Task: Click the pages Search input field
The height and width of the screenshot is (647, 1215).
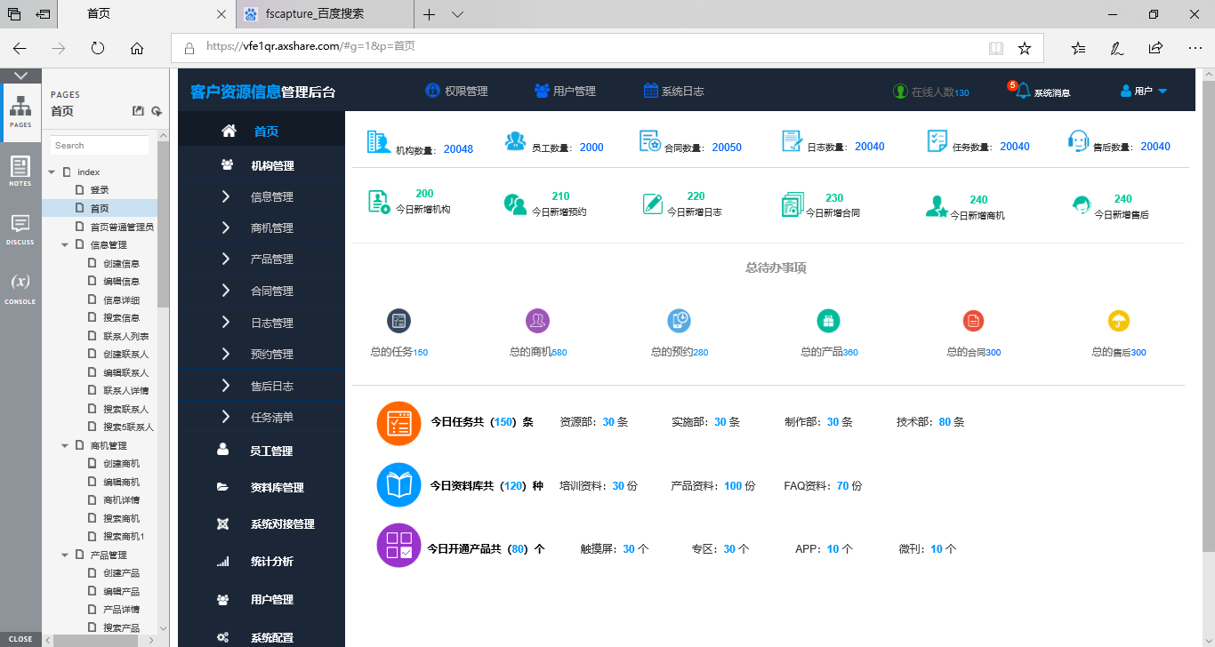Action: (100, 145)
